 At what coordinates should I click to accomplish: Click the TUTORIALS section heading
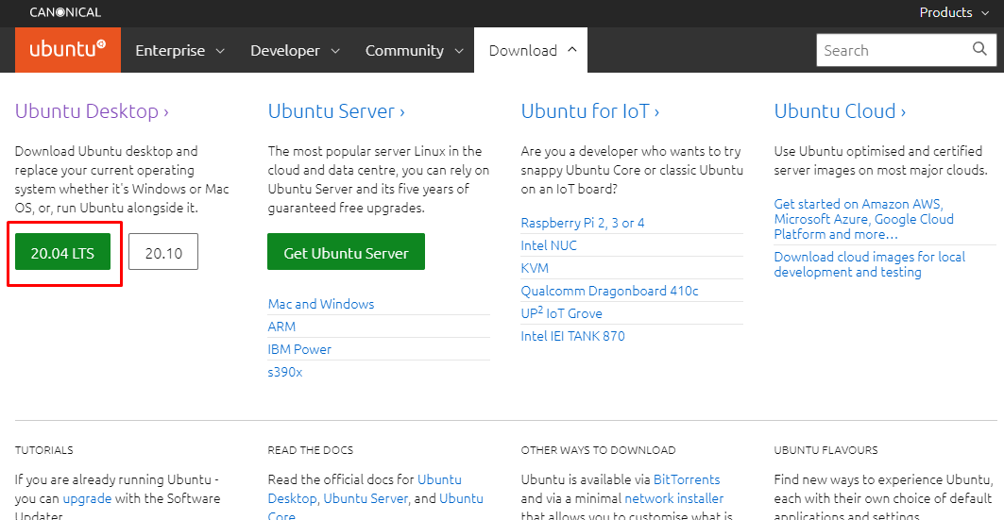[x=44, y=450]
